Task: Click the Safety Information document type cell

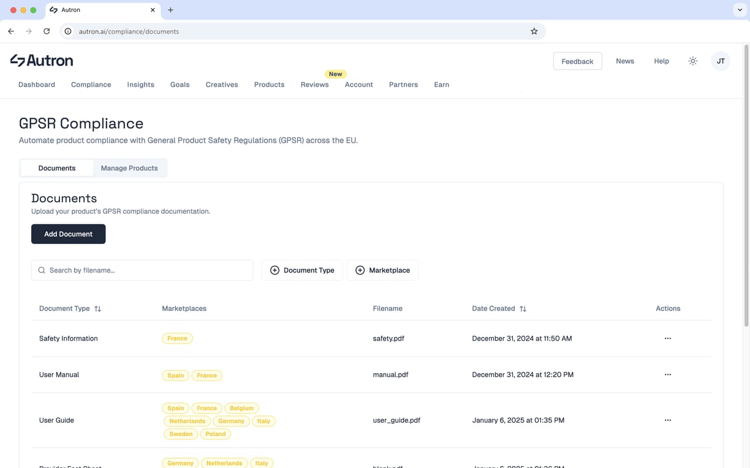Action: [68, 338]
